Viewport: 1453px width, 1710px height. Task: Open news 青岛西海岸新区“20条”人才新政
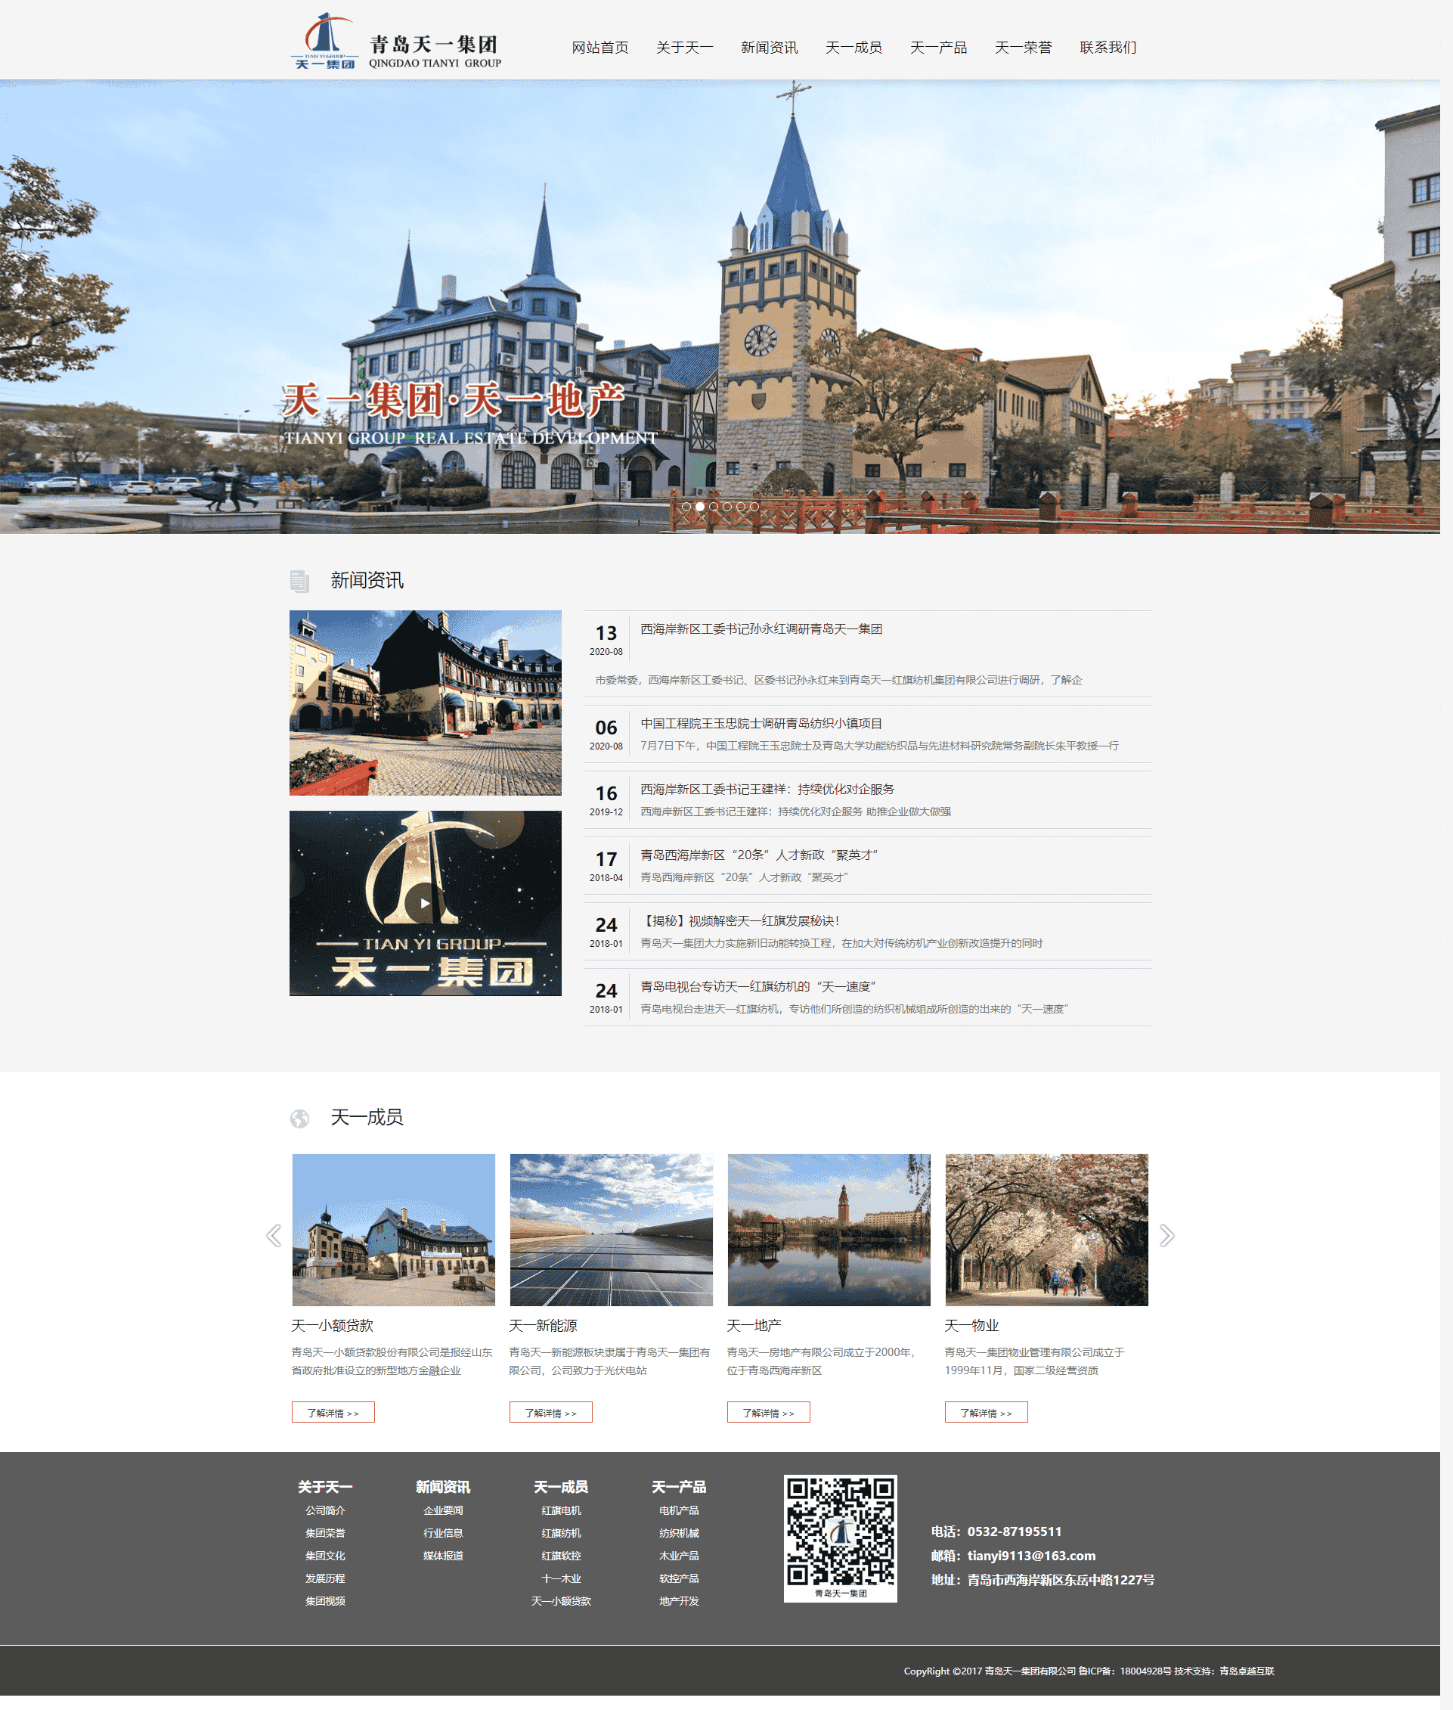pos(760,855)
